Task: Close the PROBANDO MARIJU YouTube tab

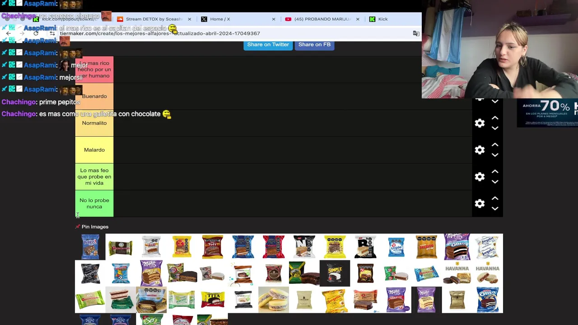Action: coord(358,19)
